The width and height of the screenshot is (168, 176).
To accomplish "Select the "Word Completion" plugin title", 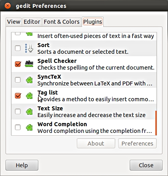I will click(62, 124).
